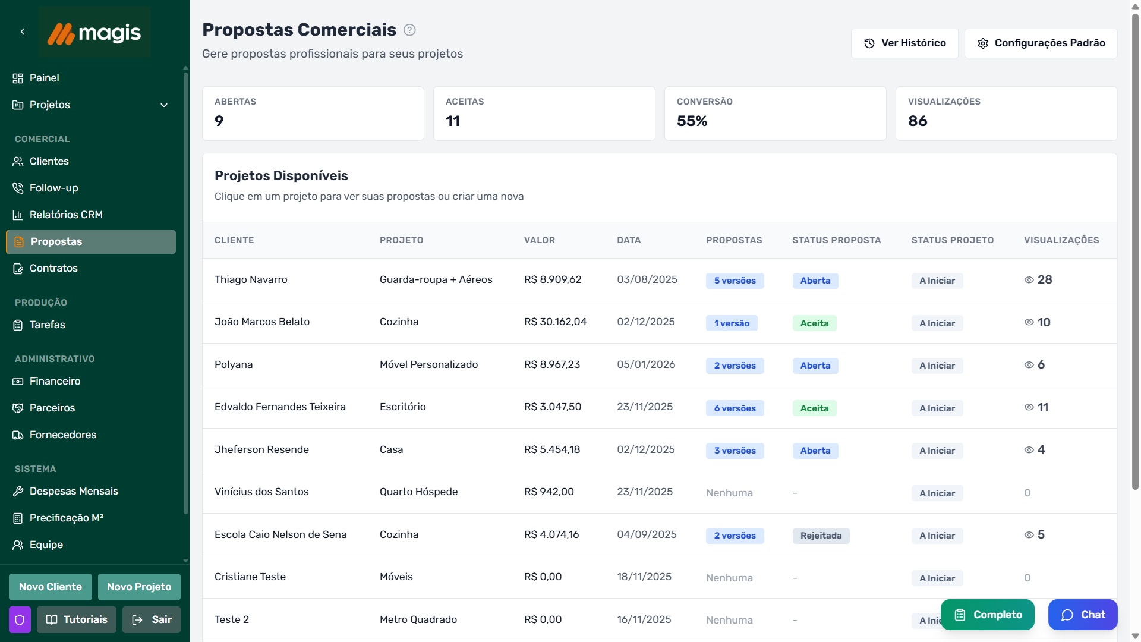The image size is (1141, 642).
Task: Click the eye icon on Thiago Navarro row
Action: click(x=1029, y=280)
